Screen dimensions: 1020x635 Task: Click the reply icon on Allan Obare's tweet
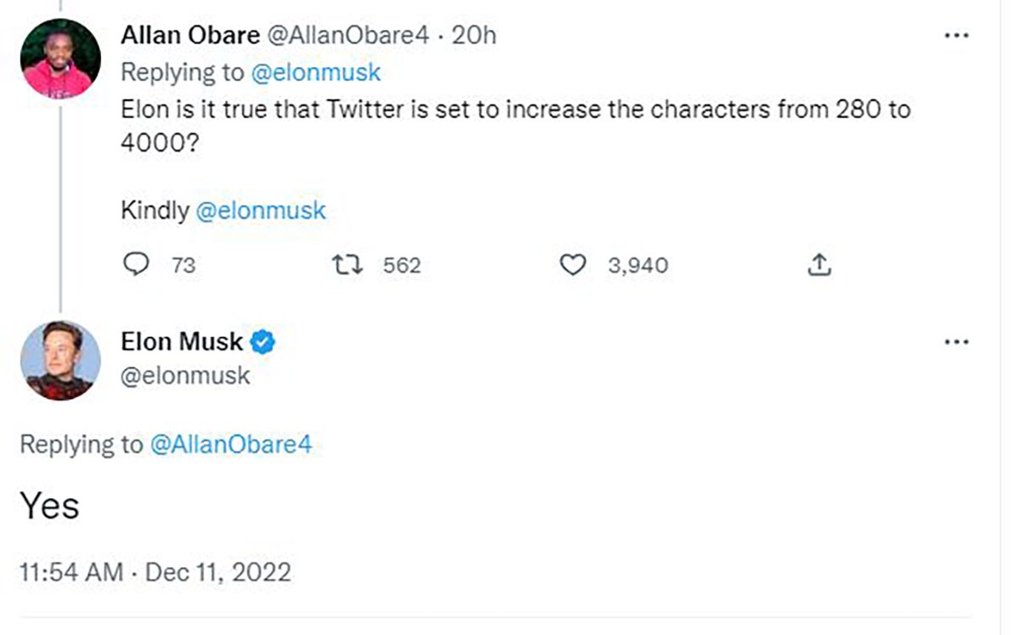point(137,266)
